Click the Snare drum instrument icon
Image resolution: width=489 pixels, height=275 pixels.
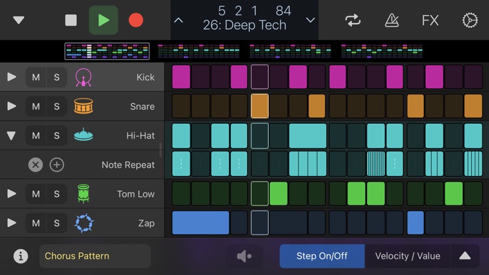(83, 106)
